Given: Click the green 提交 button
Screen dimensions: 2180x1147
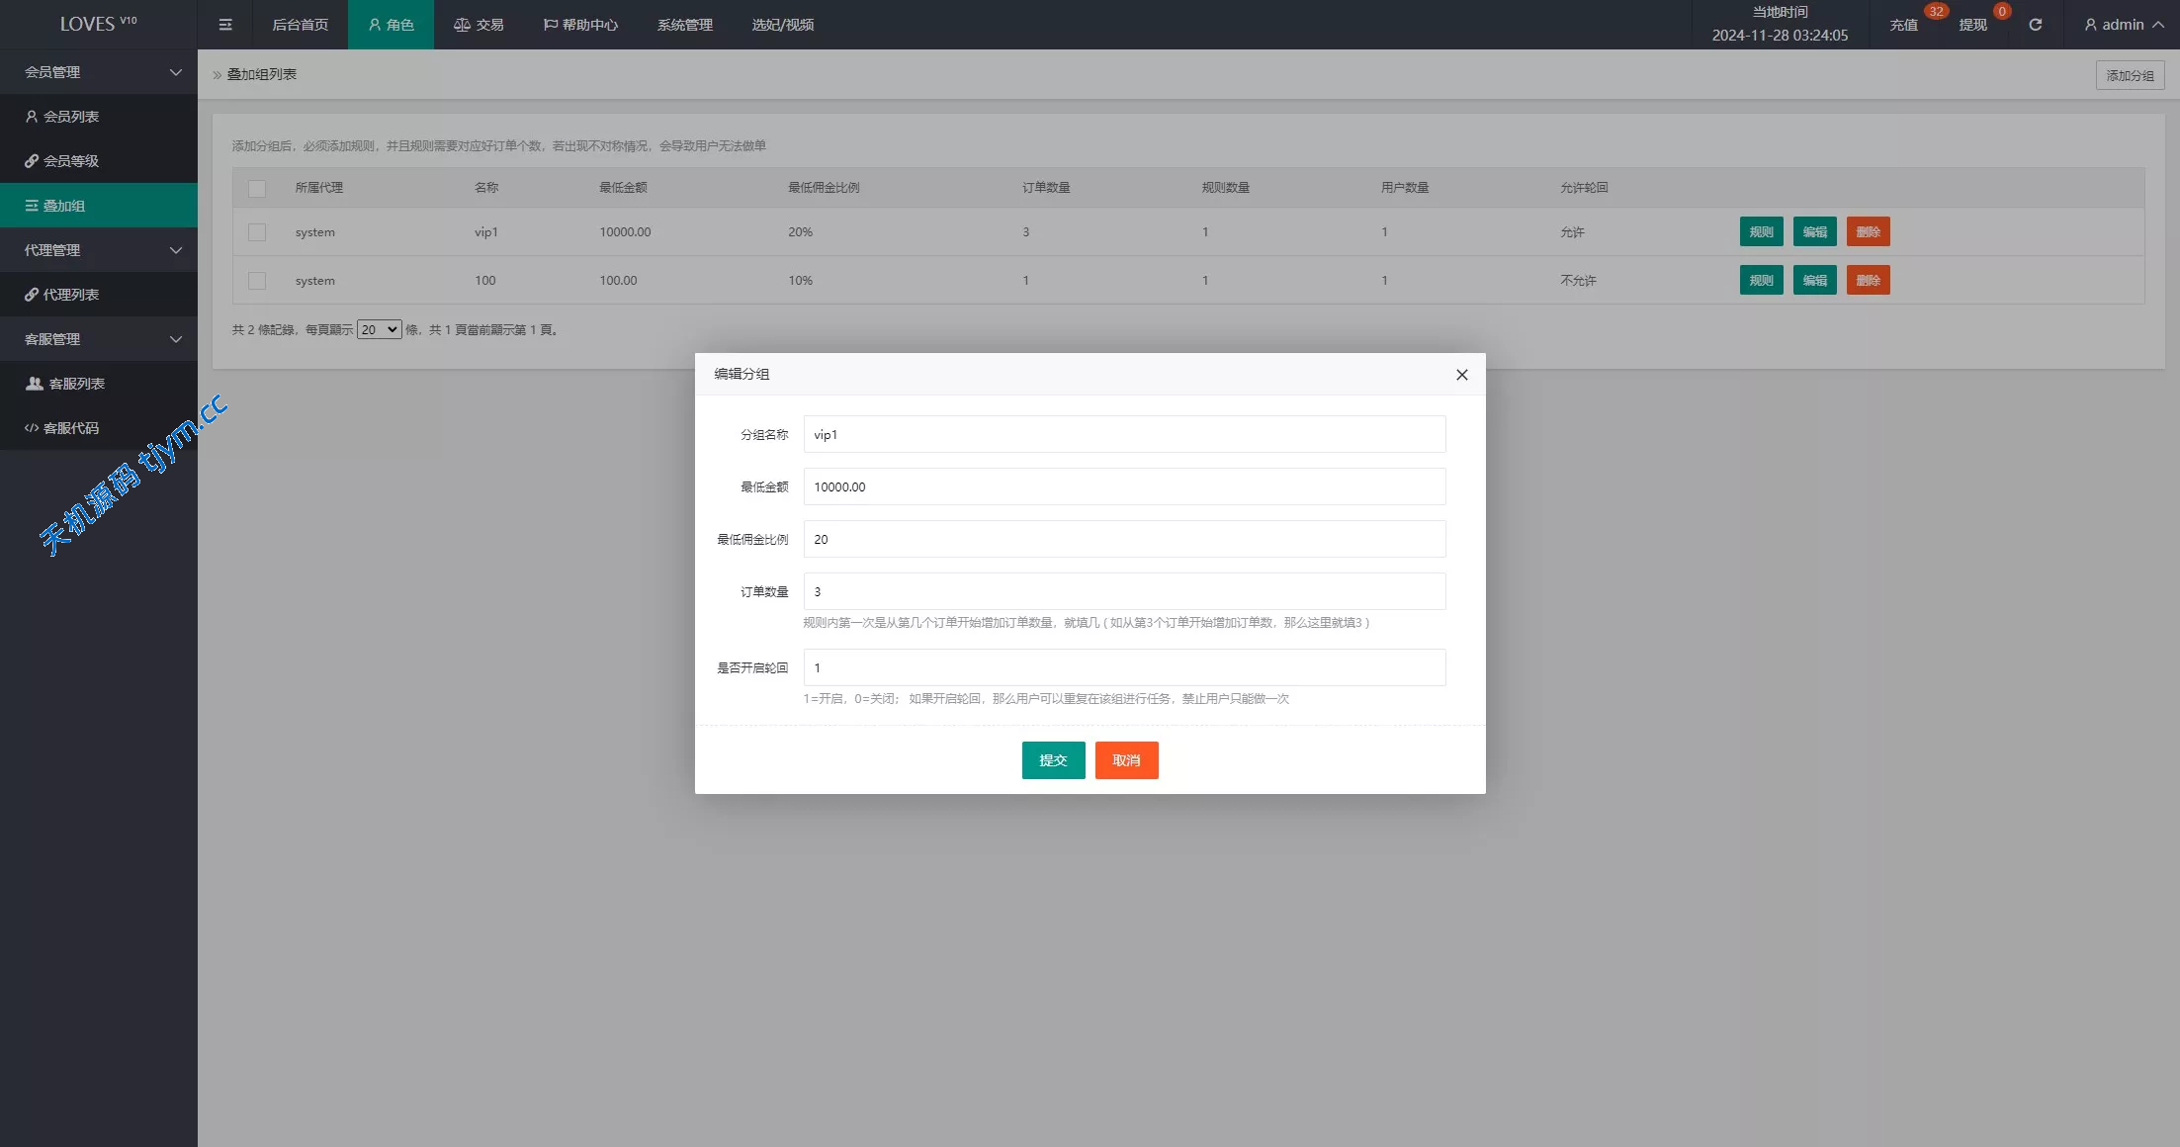Looking at the screenshot, I should tap(1053, 760).
